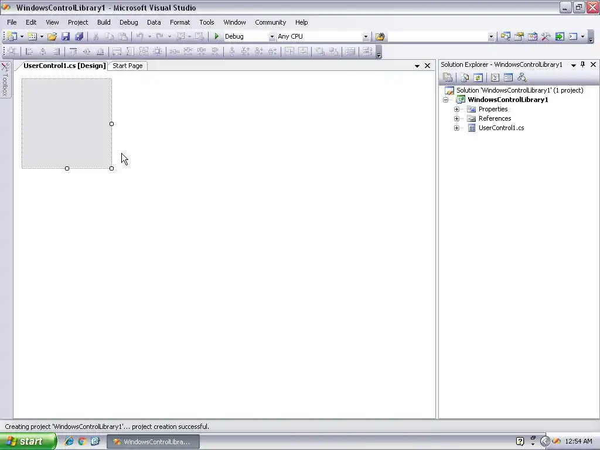This screenshot has height=450, width=600.
Task: Open the Find combo box dropdown arrow
Action: click(491, 37)
